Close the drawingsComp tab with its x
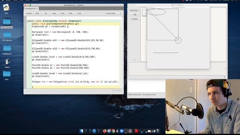This screenshot has height=135, width=240. pos(37,9)
